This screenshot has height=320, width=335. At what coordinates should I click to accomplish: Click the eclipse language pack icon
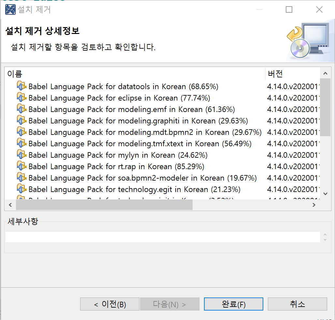pos(22,97)
